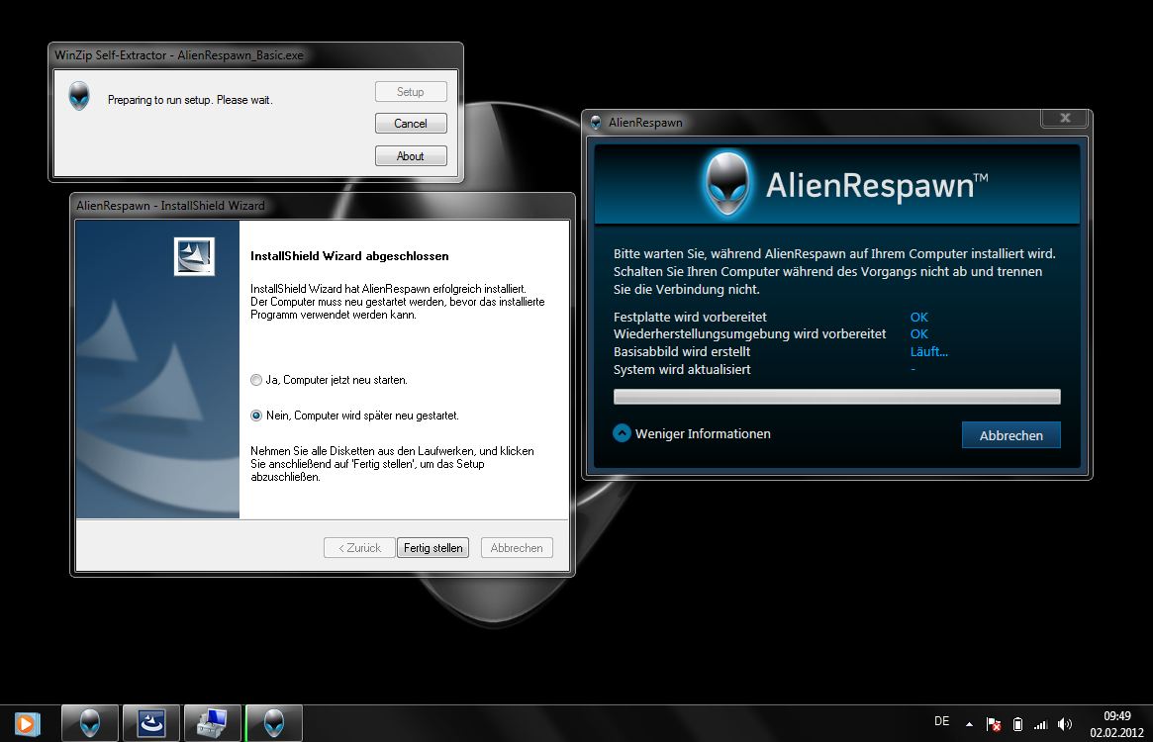1153x742 pixels.
Task: Click 'Basisabbild wird erstellt' line
Action: click(682, 351)
